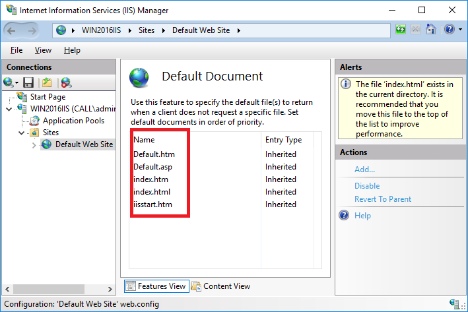This screenshot has width=468, height=312.
Task: Select index.htm in the list
Action: [x=150, y=179]
